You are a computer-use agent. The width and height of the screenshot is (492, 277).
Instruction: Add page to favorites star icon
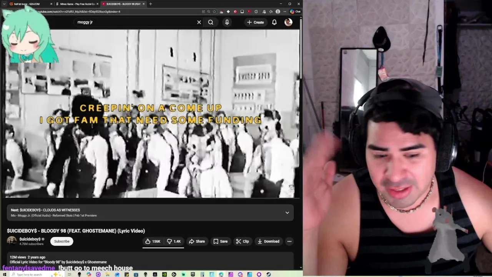coord(214,12)
